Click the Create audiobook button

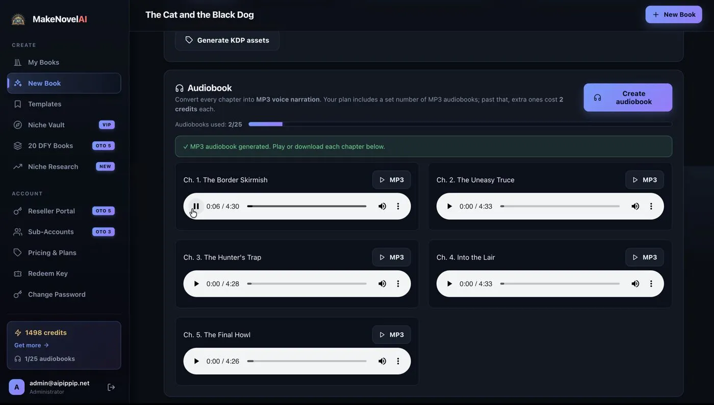(x=628, y=97)
